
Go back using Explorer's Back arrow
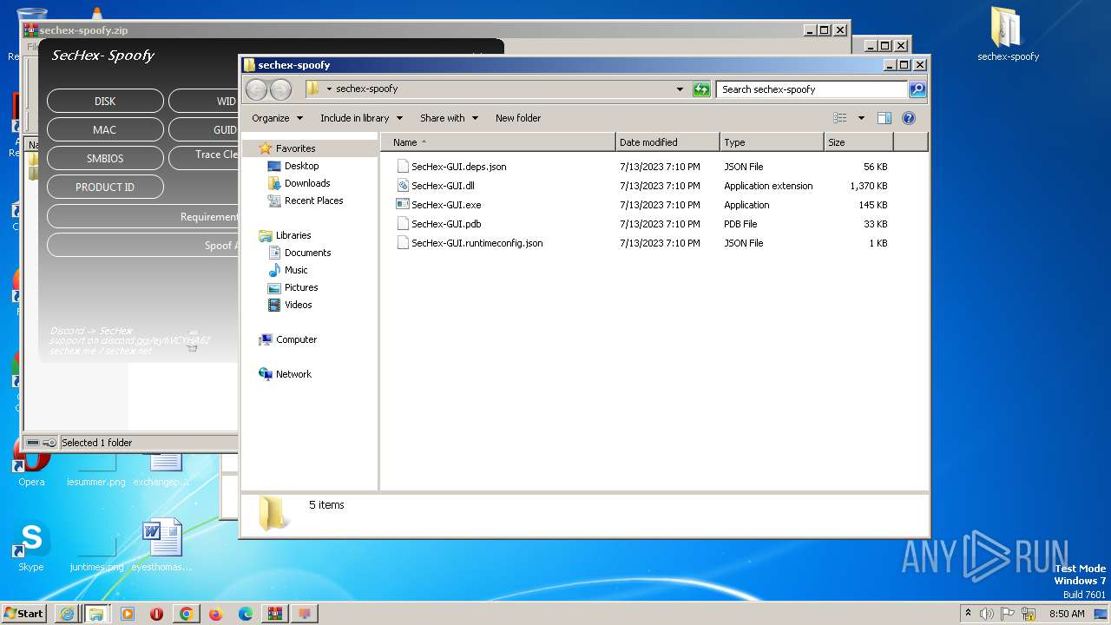click(x=256, y=89)
